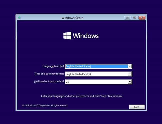Minimize the Windows Setup window
Image resolution: width=162 pixels, height=124 pixels.
127,18
